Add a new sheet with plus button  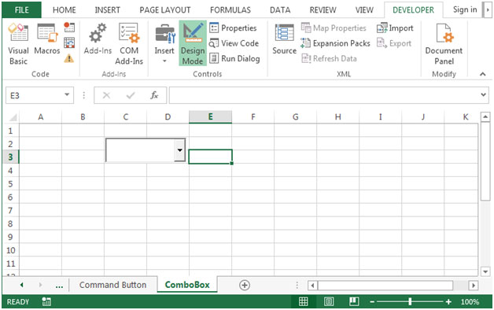245,285
